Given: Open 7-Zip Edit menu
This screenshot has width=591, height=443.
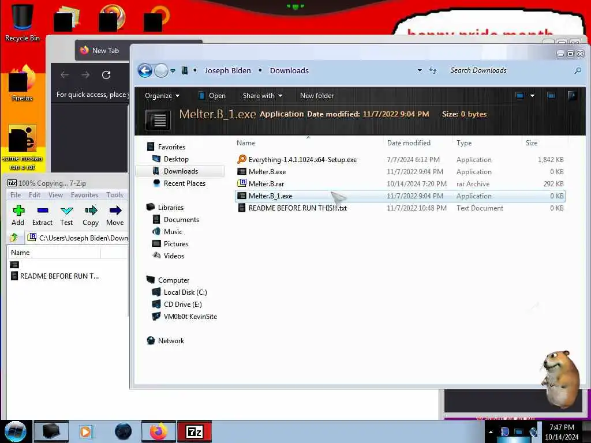Looking at the screenshot, I should [34, 195].
